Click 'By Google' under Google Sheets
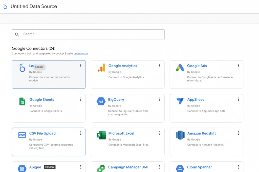This screenshot has height=172, width=259. (36, 106)
